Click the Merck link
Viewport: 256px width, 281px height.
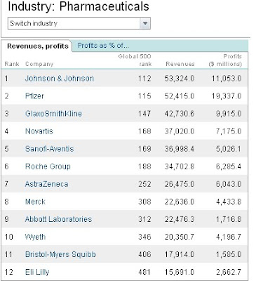tap(35, 202)
